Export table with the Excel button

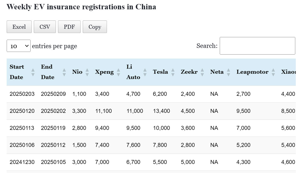19,27
